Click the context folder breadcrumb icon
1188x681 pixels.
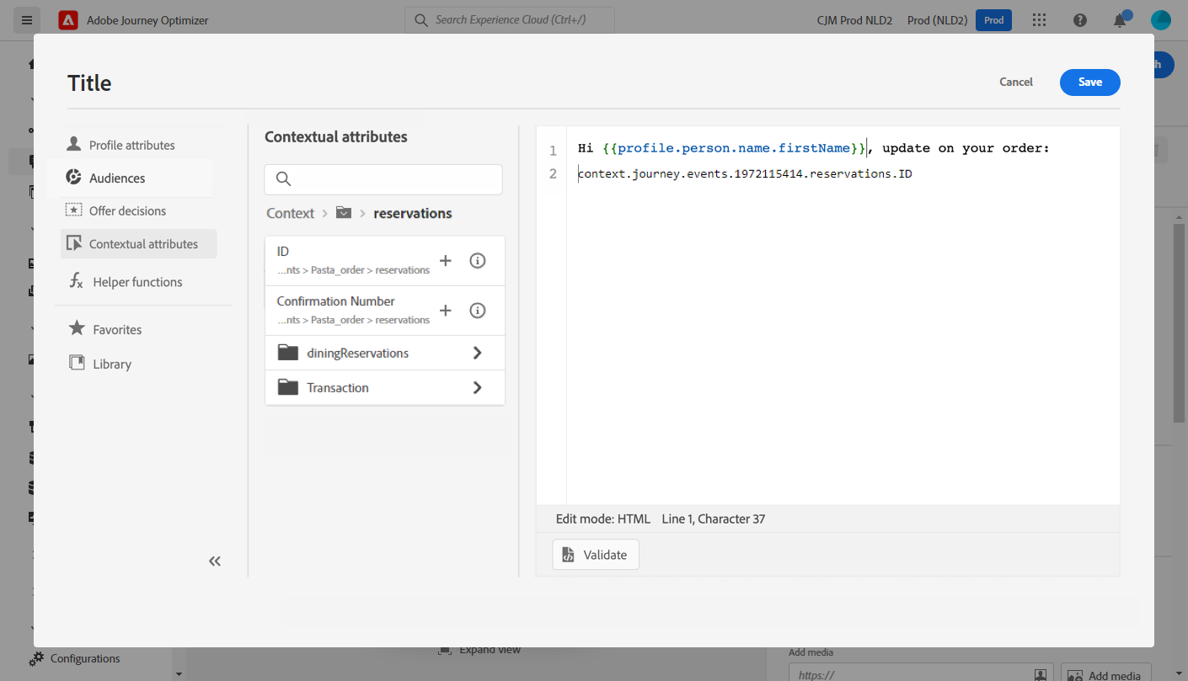coord(343,213)
